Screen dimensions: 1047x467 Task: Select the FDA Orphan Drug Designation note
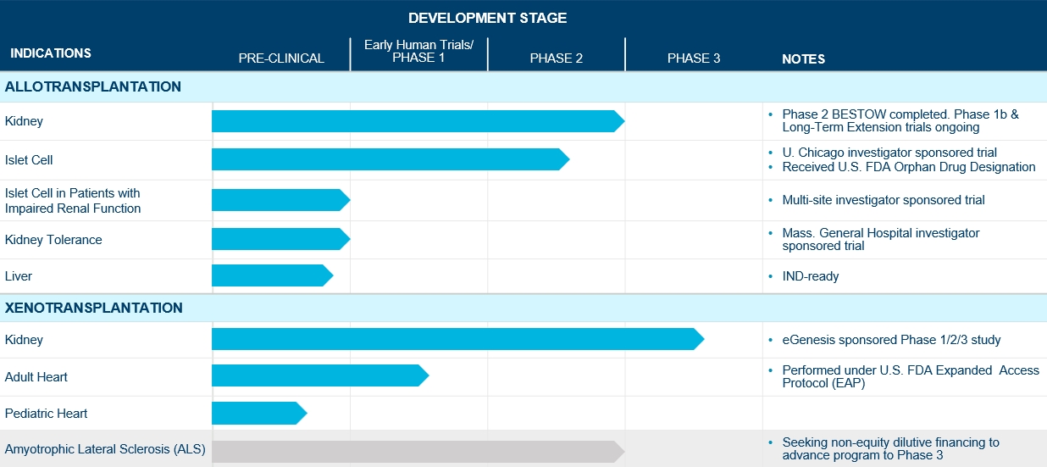pos(908,167)
